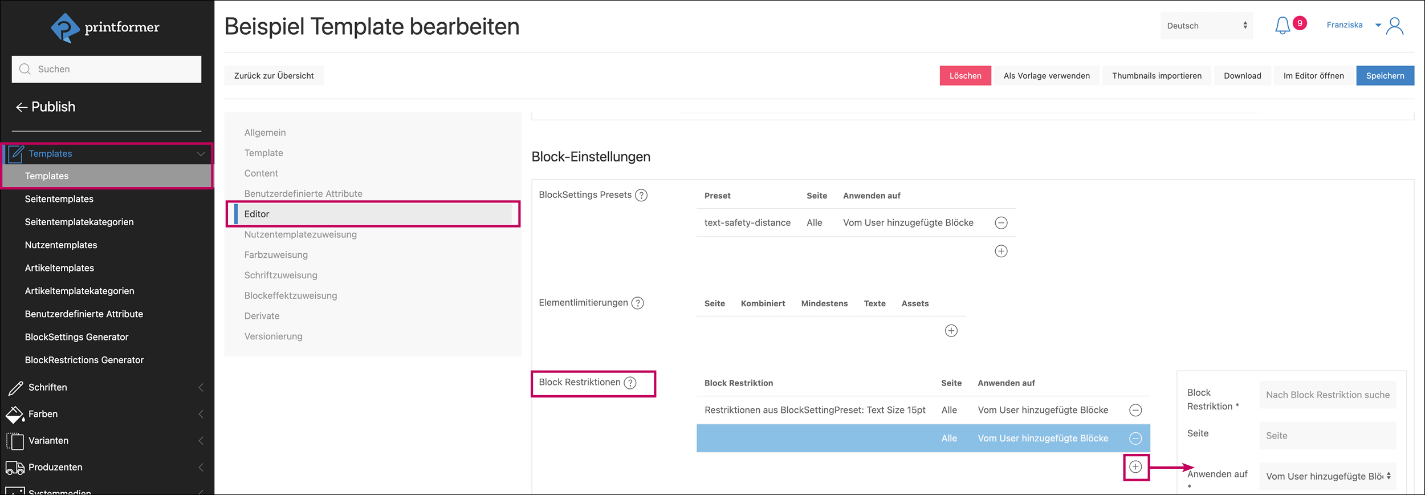The image size is (1425, 495).
Task: Expand the Farben sidebar section
Action: click(x=201, y=414)
